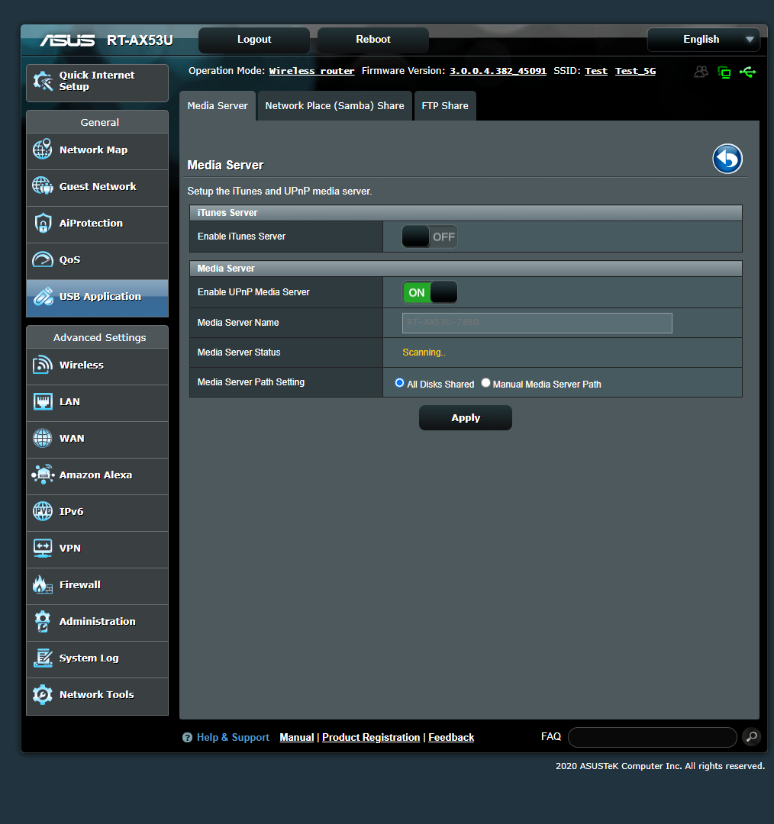Click the IPv6 icon

[x=43, y=511]
